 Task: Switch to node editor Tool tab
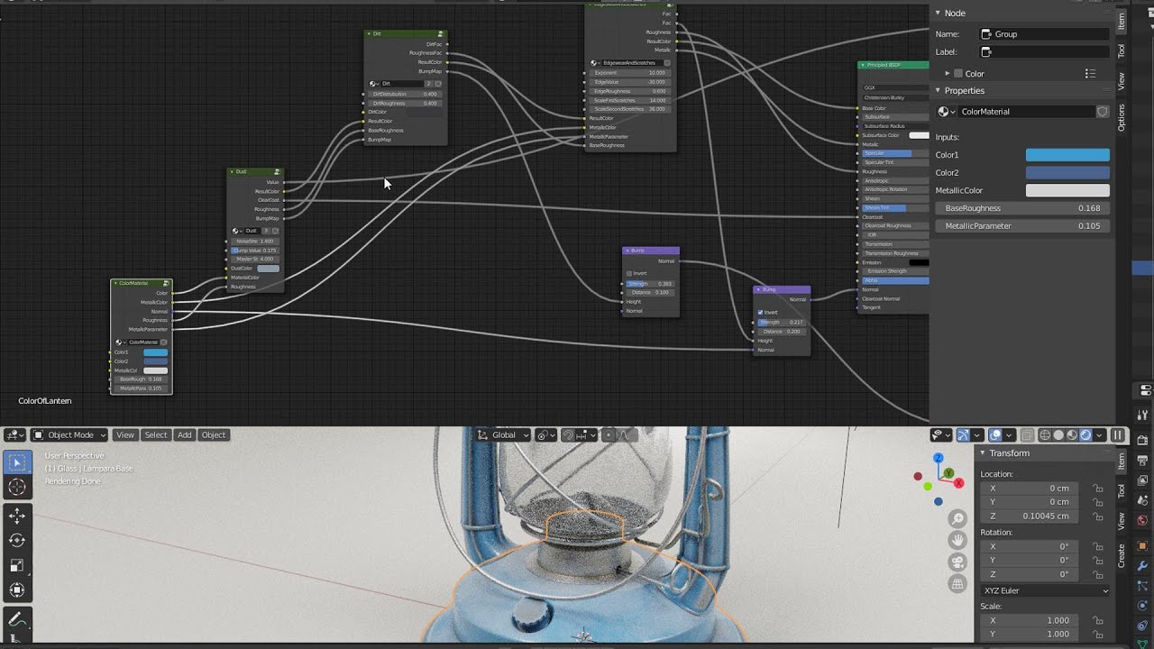coord(1122,51)
